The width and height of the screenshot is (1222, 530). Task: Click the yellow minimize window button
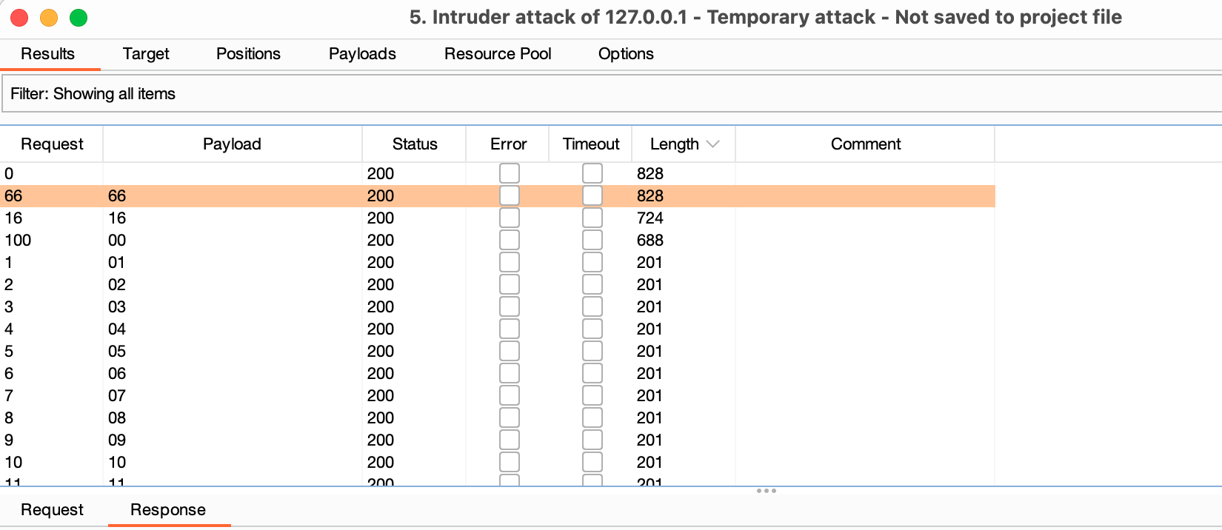49,18
